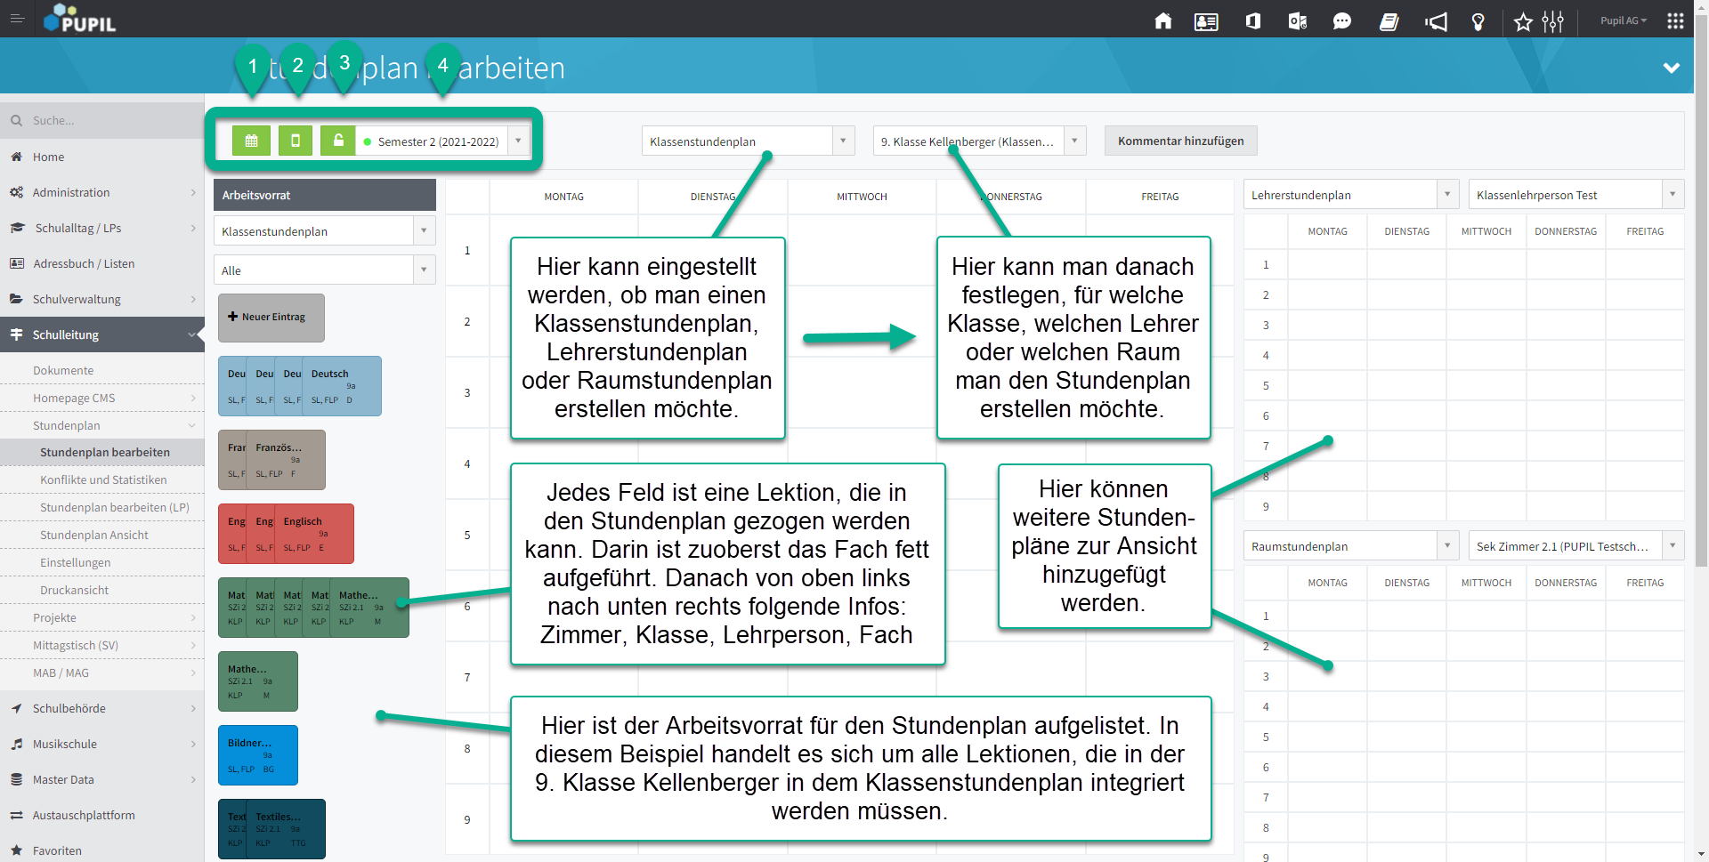The image size is (1709, 862).
Task: Click the green calendar view button
Action: (251, 141)
